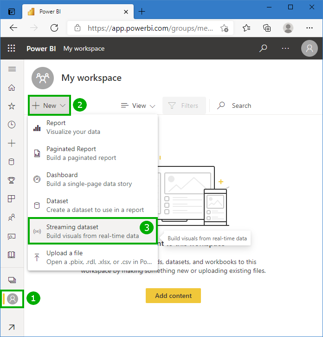This screenshot has width=323, height=337.
Task: Select Streaming dataset menu item
Action: point(93,231)
